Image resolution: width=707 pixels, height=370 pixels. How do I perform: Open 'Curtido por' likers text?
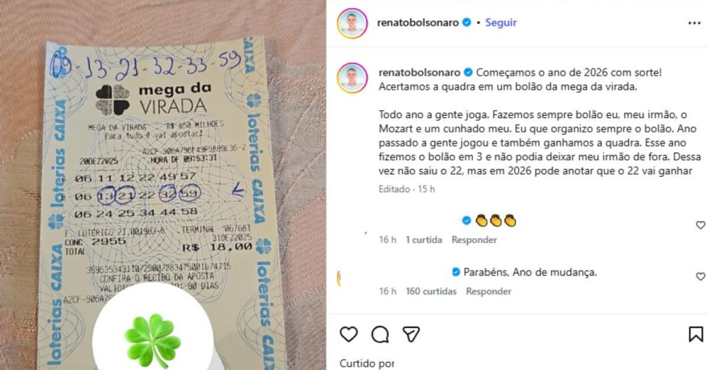coord(367,363)
